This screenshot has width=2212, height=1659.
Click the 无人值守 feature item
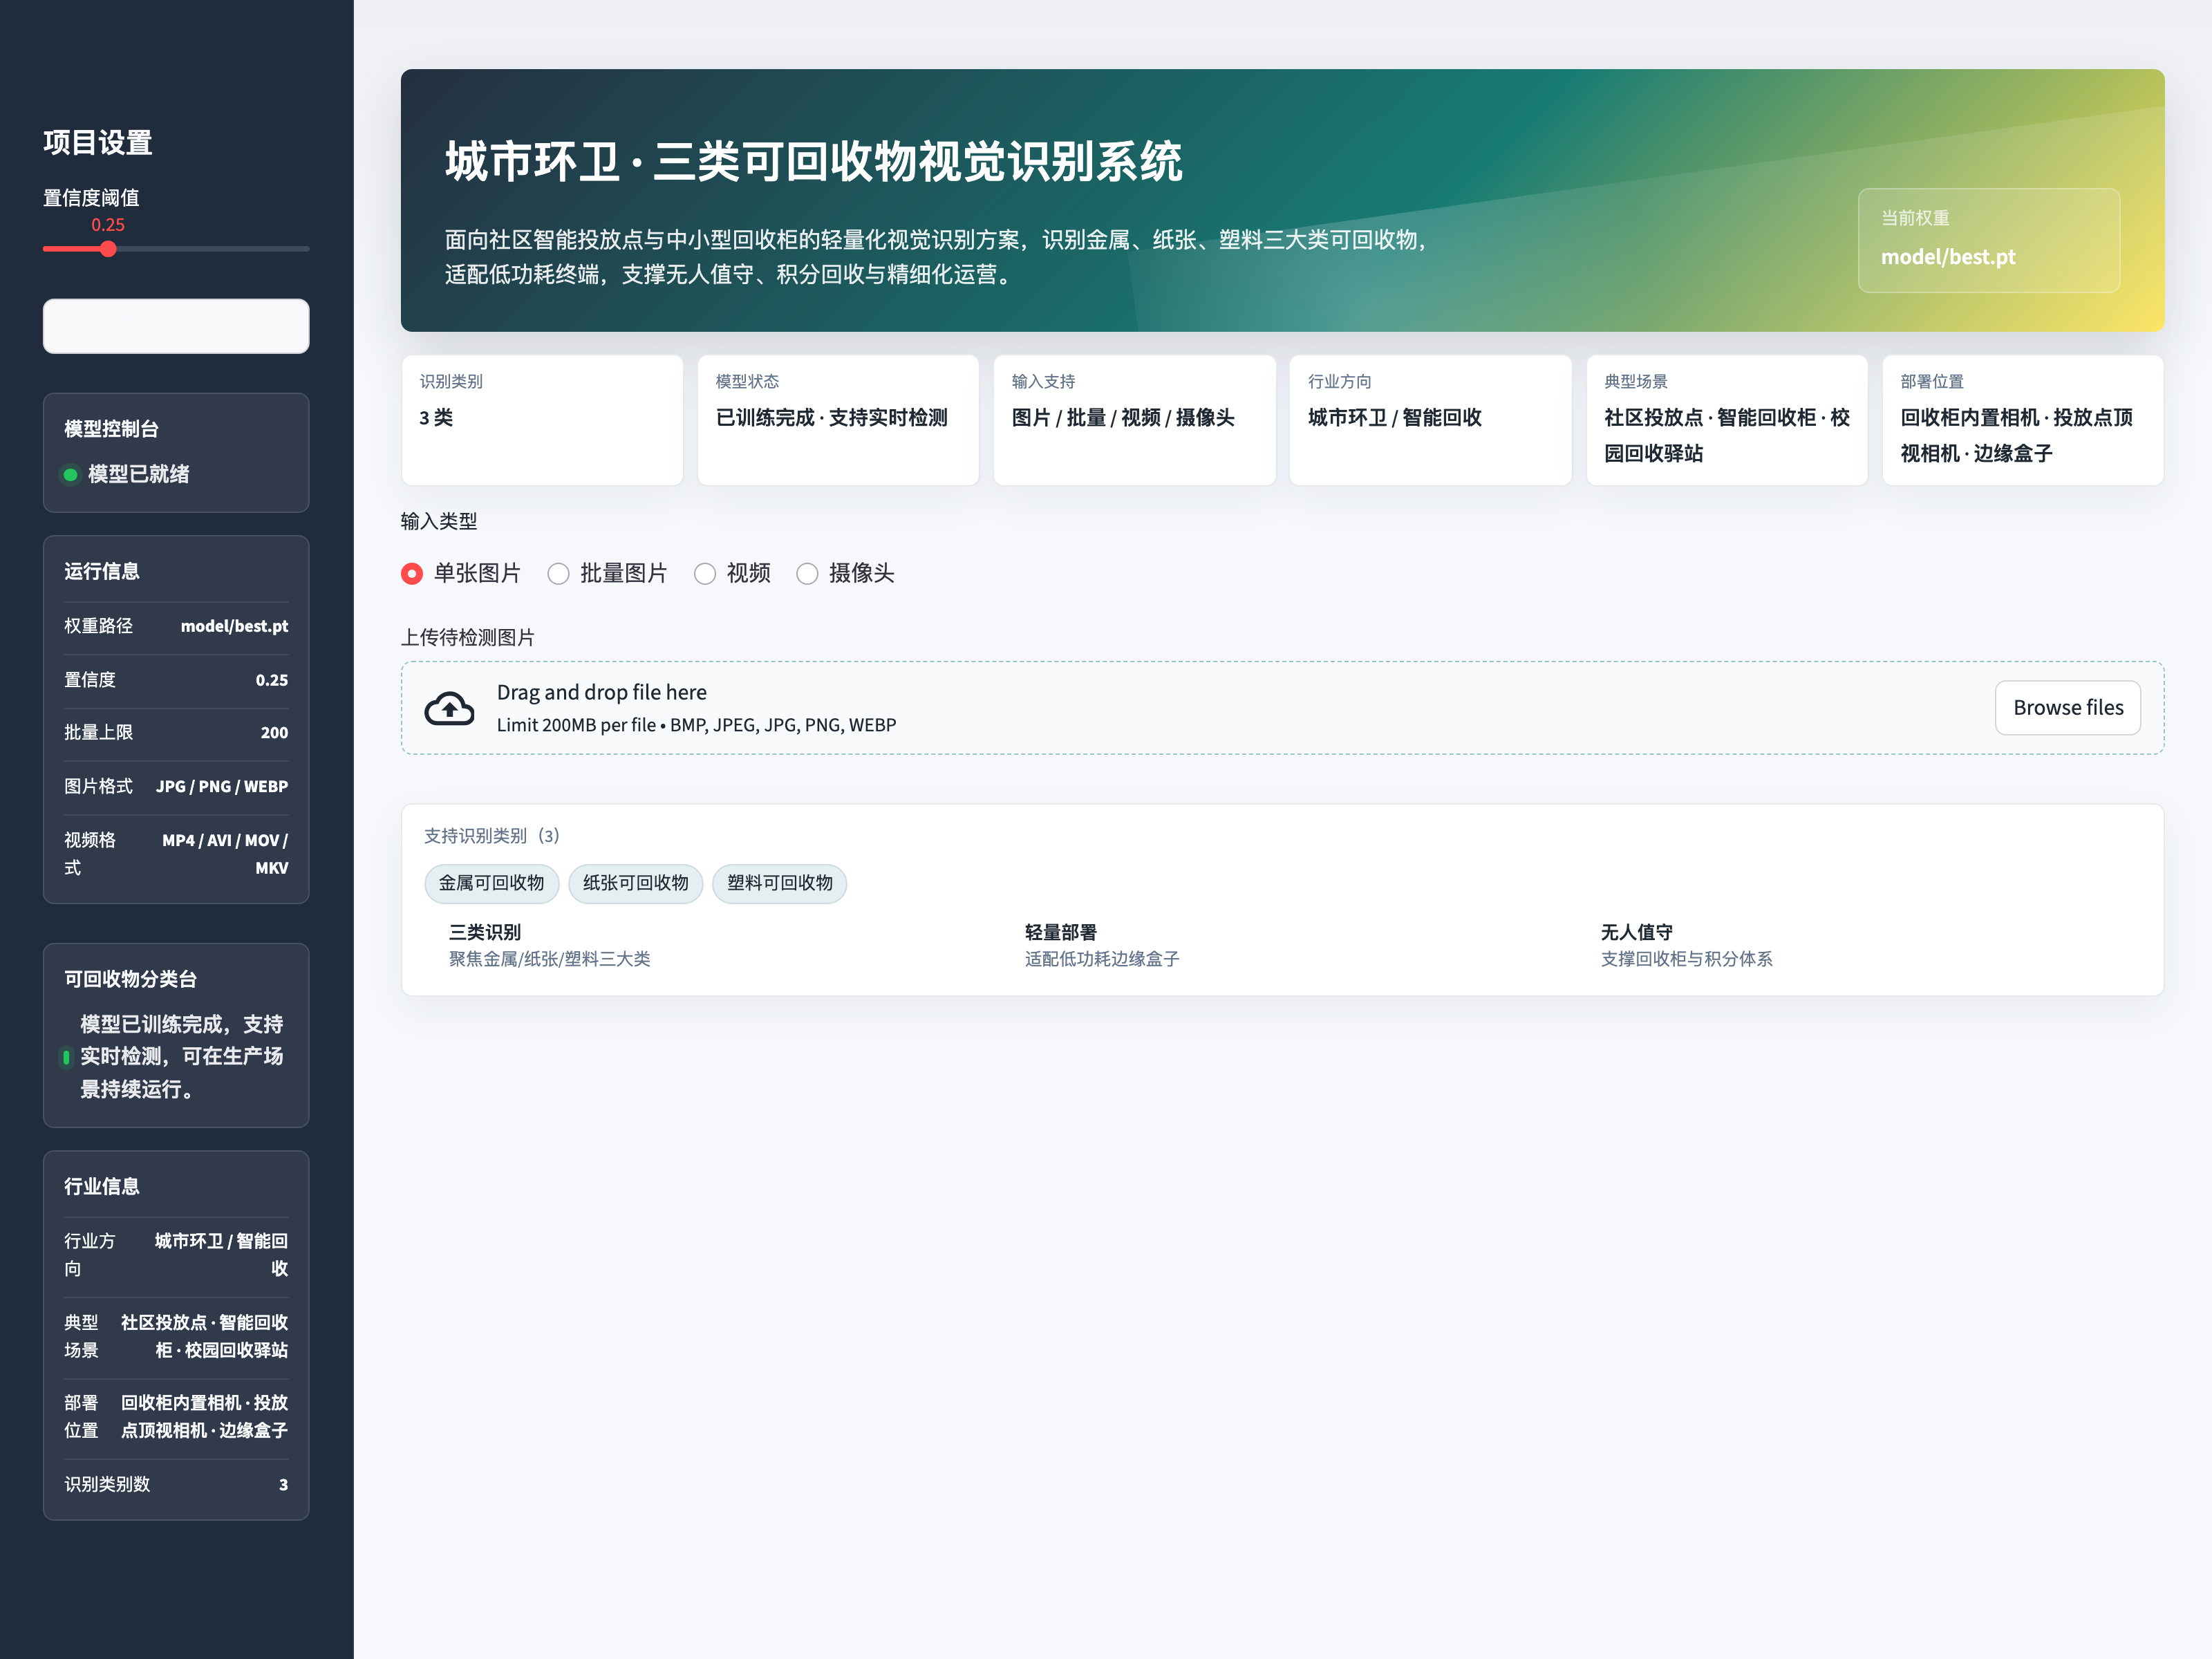[x=1686, y=945]
